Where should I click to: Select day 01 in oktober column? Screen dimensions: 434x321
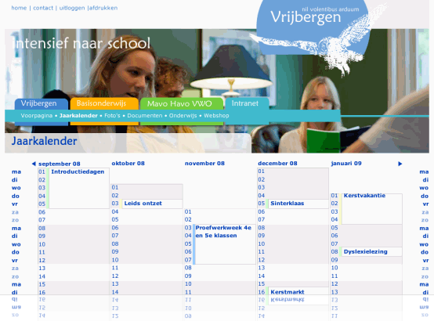[x=115, y=187]
